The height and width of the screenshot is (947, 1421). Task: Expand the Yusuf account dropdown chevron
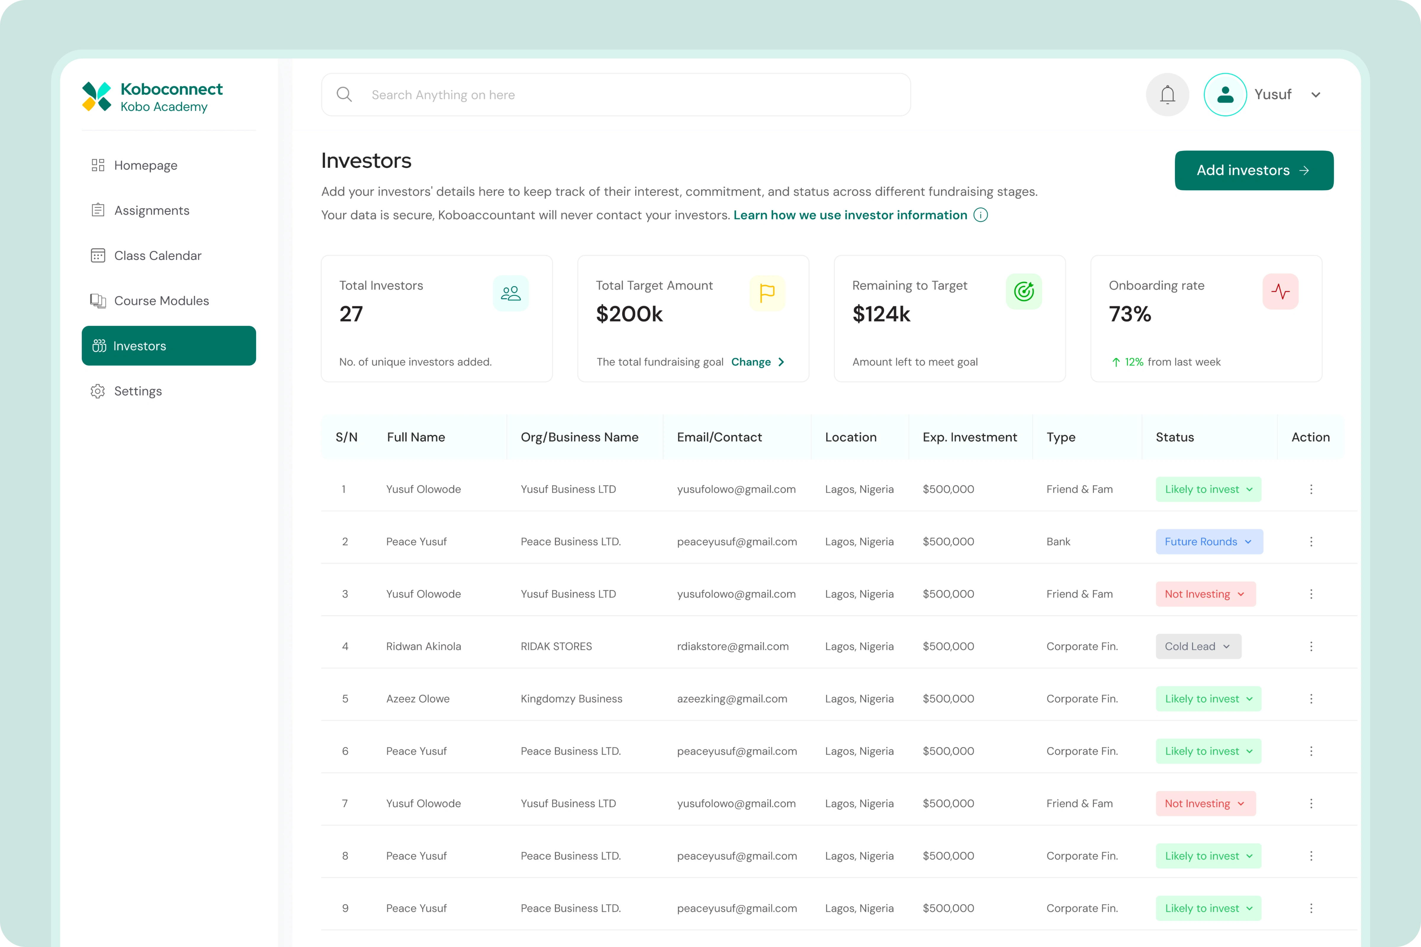pos(1315,95)
